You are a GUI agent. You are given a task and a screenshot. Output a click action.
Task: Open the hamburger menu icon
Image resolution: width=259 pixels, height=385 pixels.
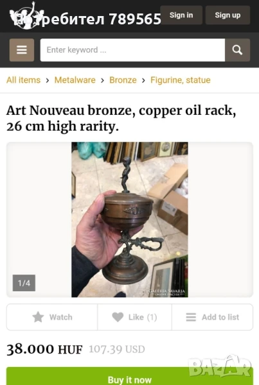[x=22, y=50]
